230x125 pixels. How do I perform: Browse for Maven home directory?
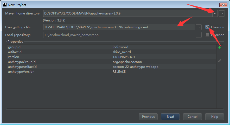[x=221, y=13]
